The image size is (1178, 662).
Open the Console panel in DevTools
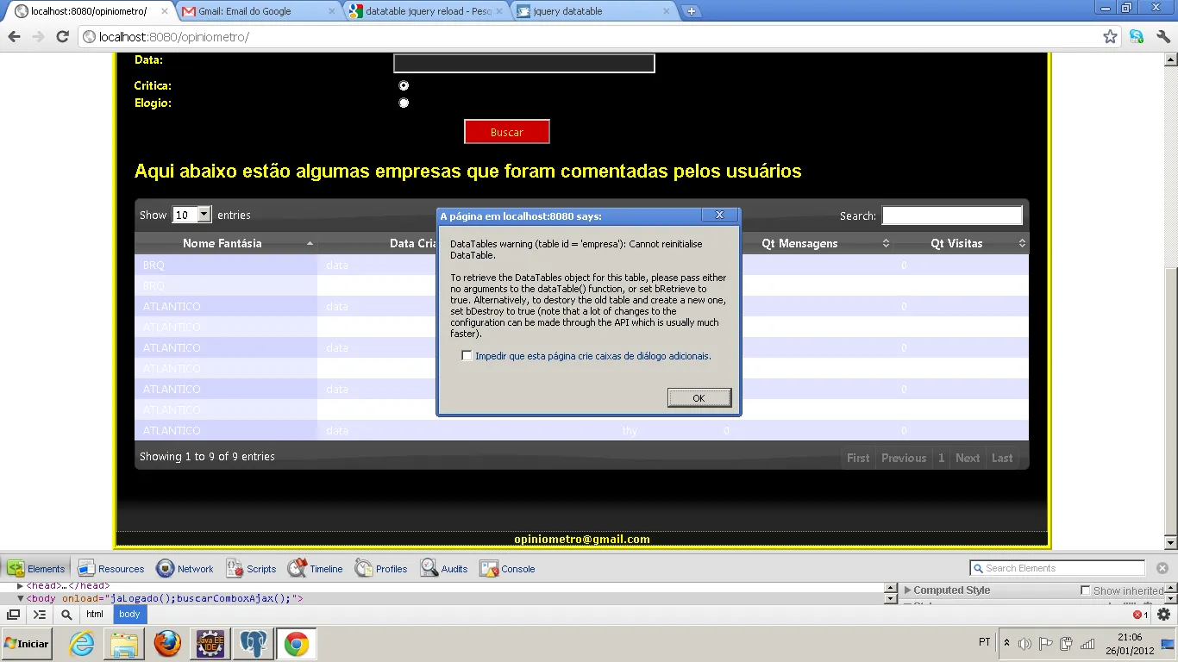pyautogui.click(x=507, y=569)
